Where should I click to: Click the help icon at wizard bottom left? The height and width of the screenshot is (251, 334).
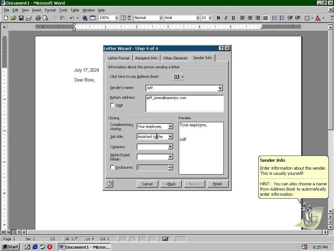click(x=110, y=184)
